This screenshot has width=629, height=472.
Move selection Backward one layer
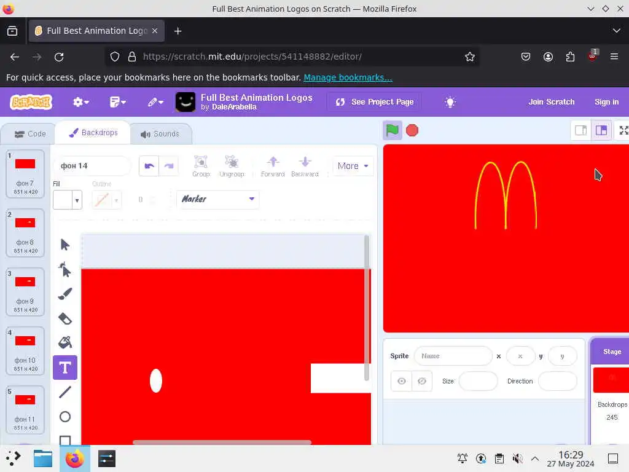[305, 166]
